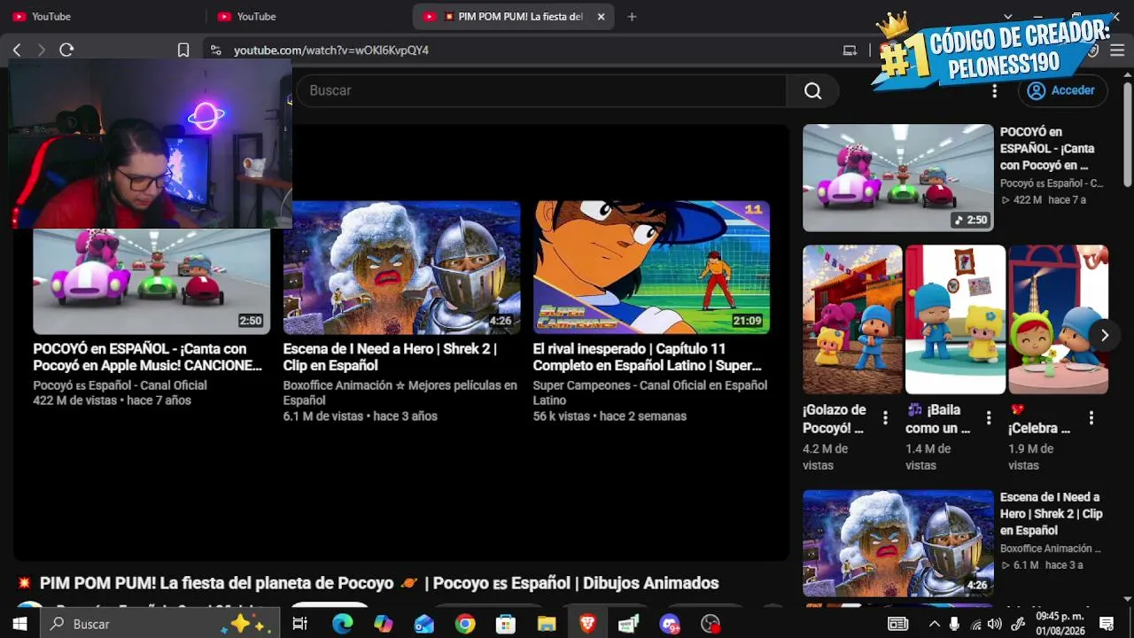1134x638 pixels.
Task: Open end-screen title POCOYÓ en ESPAÑOL - ¡Canta con
Action: pyautogui.click(x=148, y=357)
